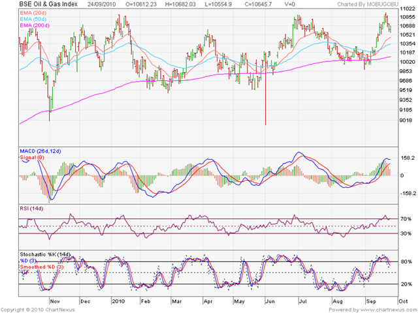Click the Mar time axis marker
This screenshot has height=313, width=418.
[x=177, y=301]
